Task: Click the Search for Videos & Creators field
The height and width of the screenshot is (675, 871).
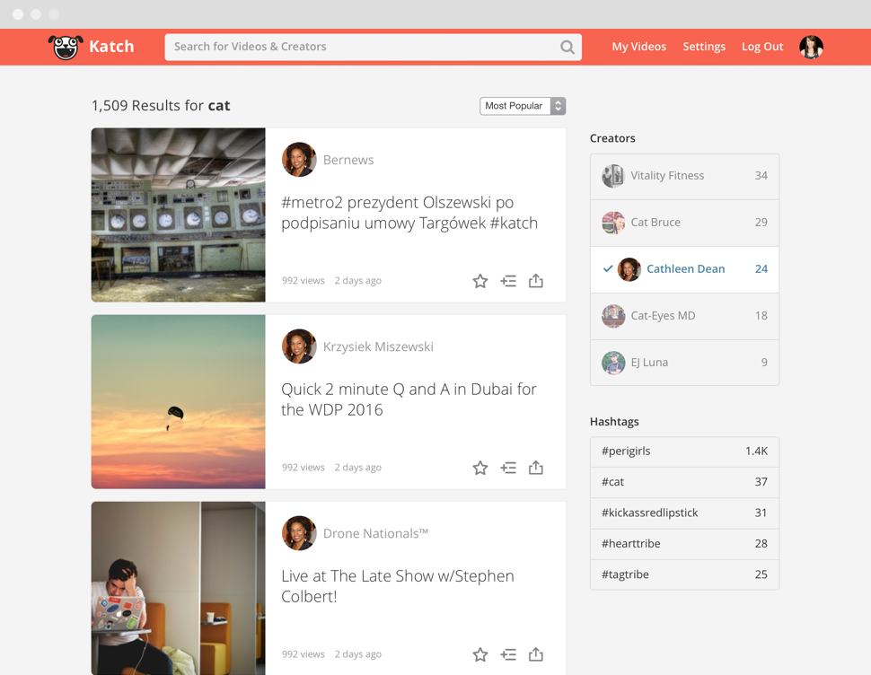Action: [364, 47]
